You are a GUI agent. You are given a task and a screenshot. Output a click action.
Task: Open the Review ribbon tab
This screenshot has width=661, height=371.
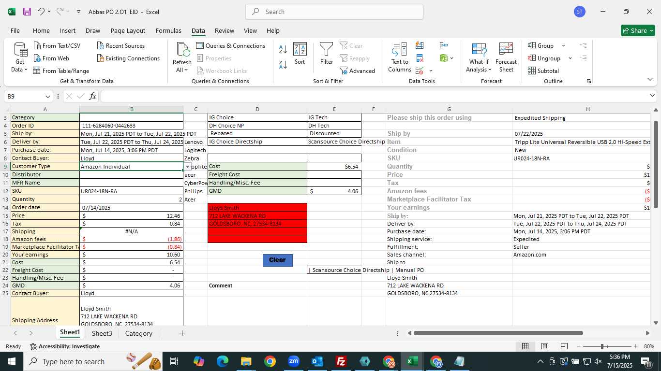[225, 30]
